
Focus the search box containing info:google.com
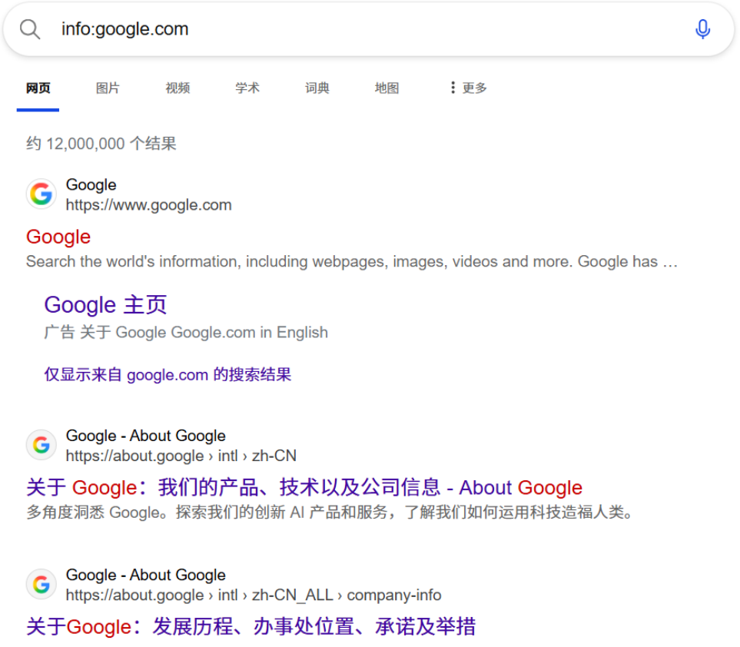pos(368,29)
